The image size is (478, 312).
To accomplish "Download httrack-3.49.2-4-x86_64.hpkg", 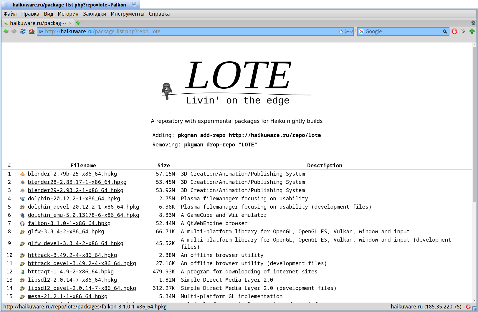I will 72,255.
